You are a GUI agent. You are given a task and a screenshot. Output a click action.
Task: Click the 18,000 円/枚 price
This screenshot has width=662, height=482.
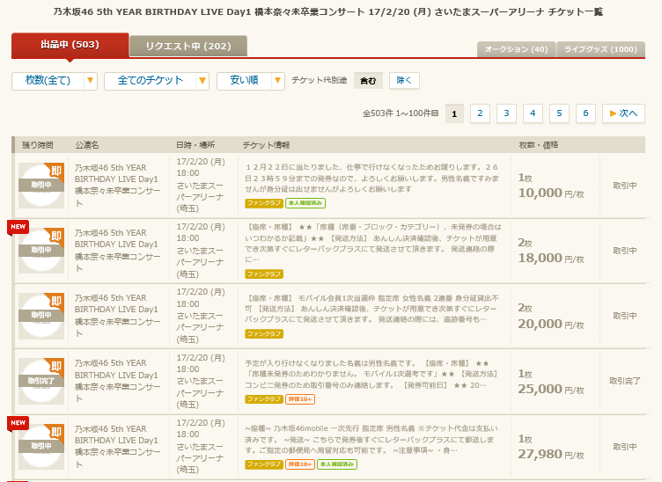(551, 258)
